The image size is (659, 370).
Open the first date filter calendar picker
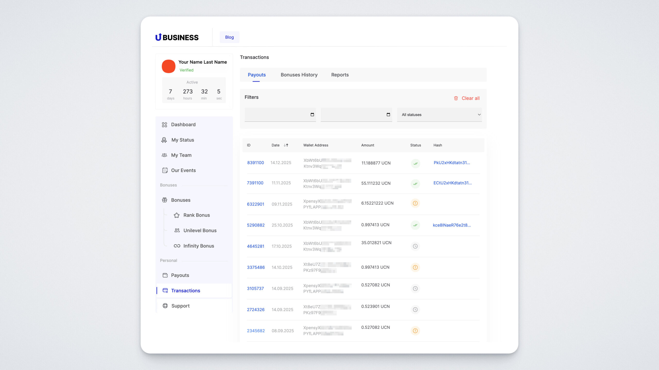[312, 115]
